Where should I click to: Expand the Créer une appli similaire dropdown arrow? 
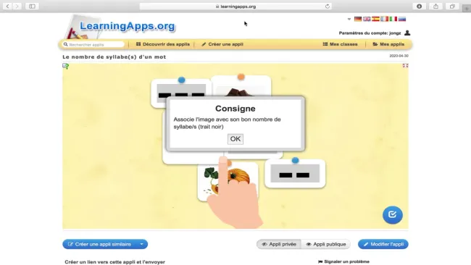pos(141,244)
